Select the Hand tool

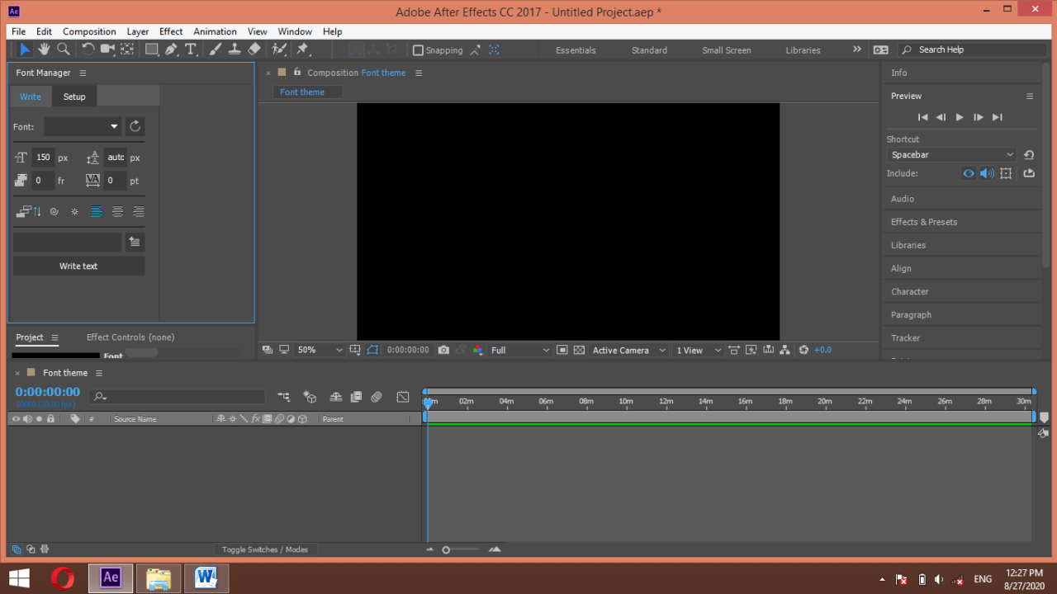44,49
